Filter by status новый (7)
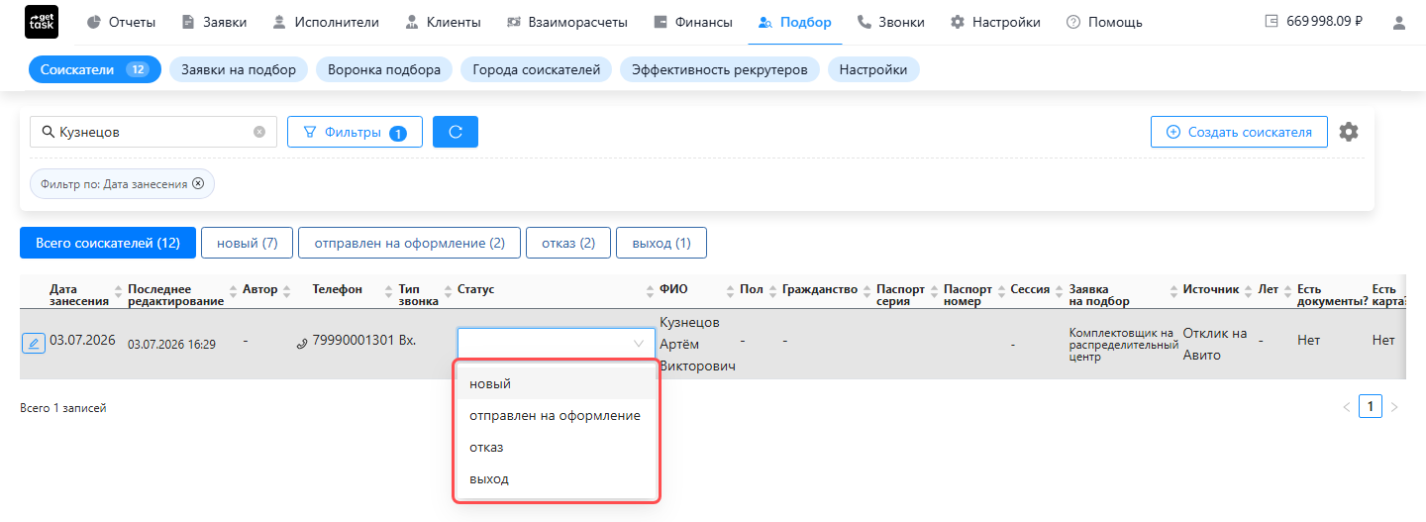The height and width of the screenshot is (522, 1426). tap(248, 243)
